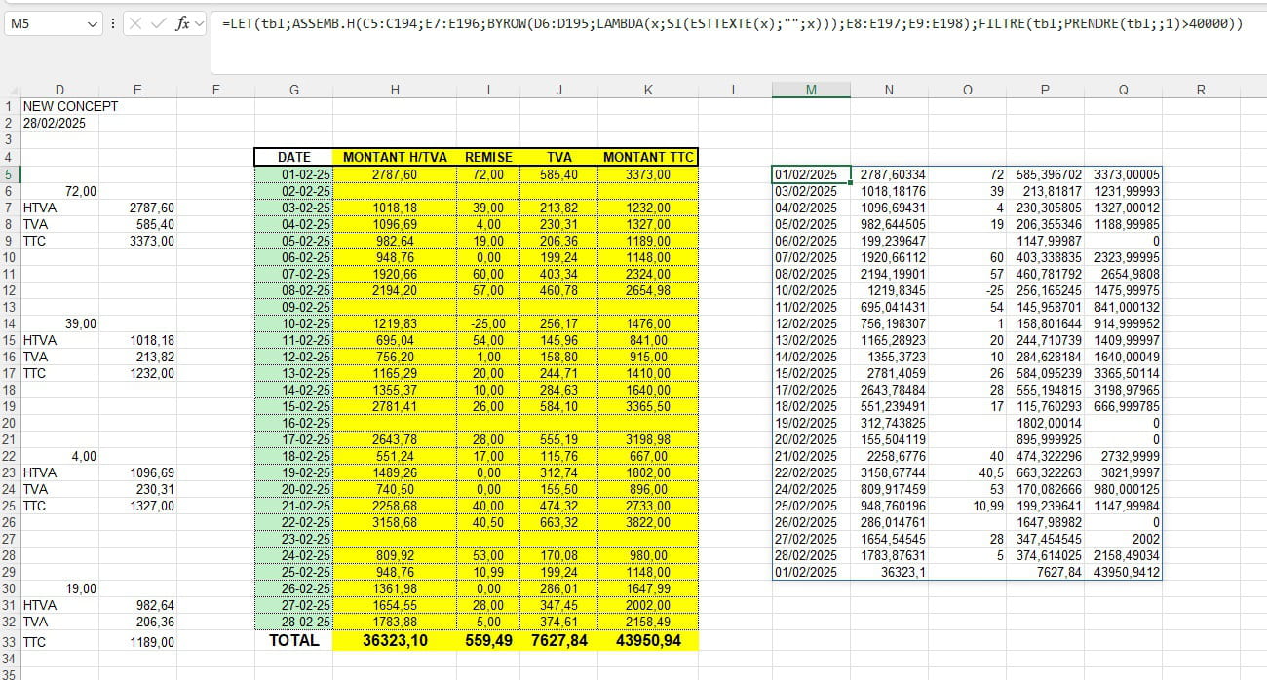Click the REMISE total cell 559,49
This screenshot has height=680, width=1267.
(488, 641)
